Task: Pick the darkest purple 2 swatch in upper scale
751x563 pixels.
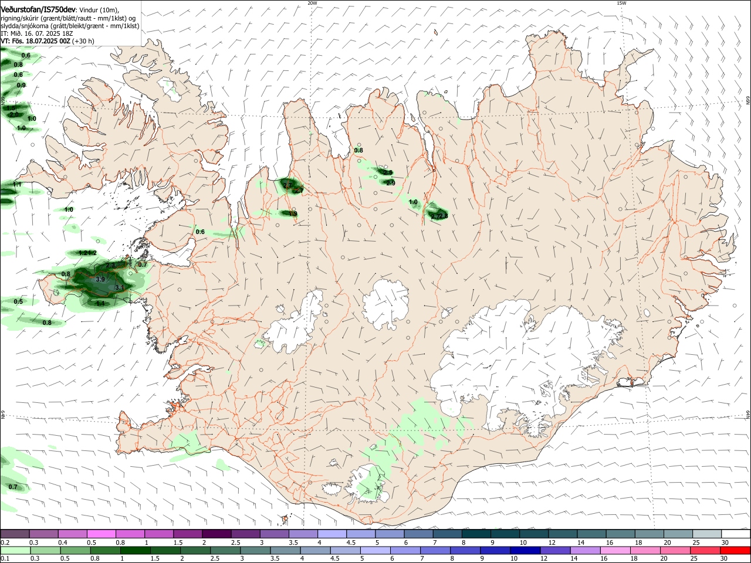Action: pos(216,534)
